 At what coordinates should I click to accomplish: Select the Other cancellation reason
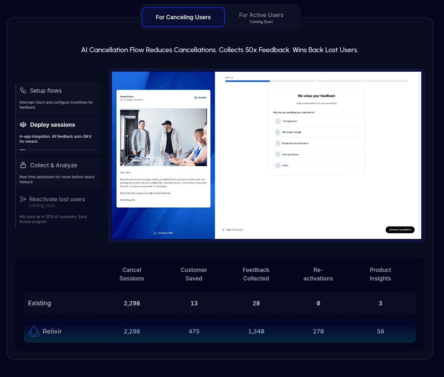click(316, 165)
